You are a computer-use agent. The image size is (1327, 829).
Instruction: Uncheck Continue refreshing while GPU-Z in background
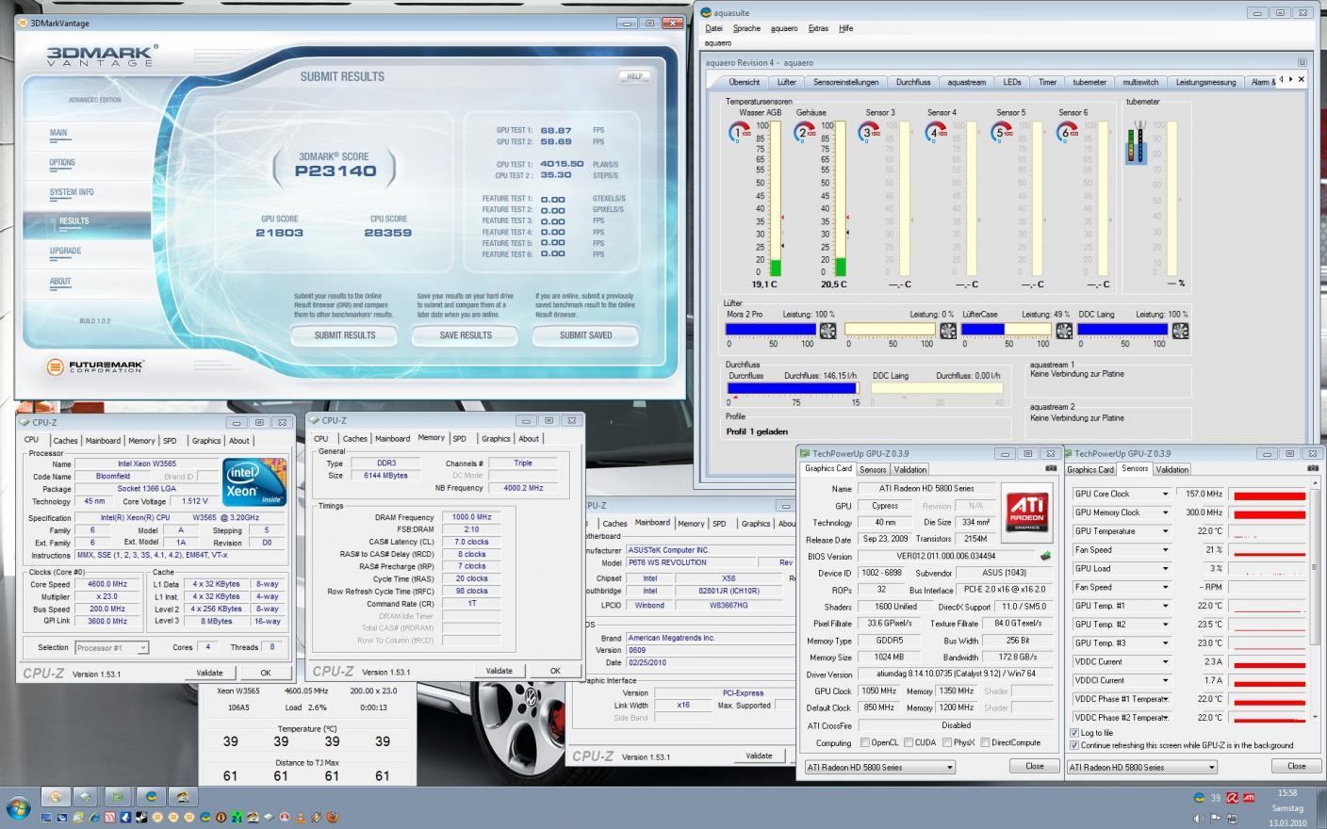pos(1074,745)
